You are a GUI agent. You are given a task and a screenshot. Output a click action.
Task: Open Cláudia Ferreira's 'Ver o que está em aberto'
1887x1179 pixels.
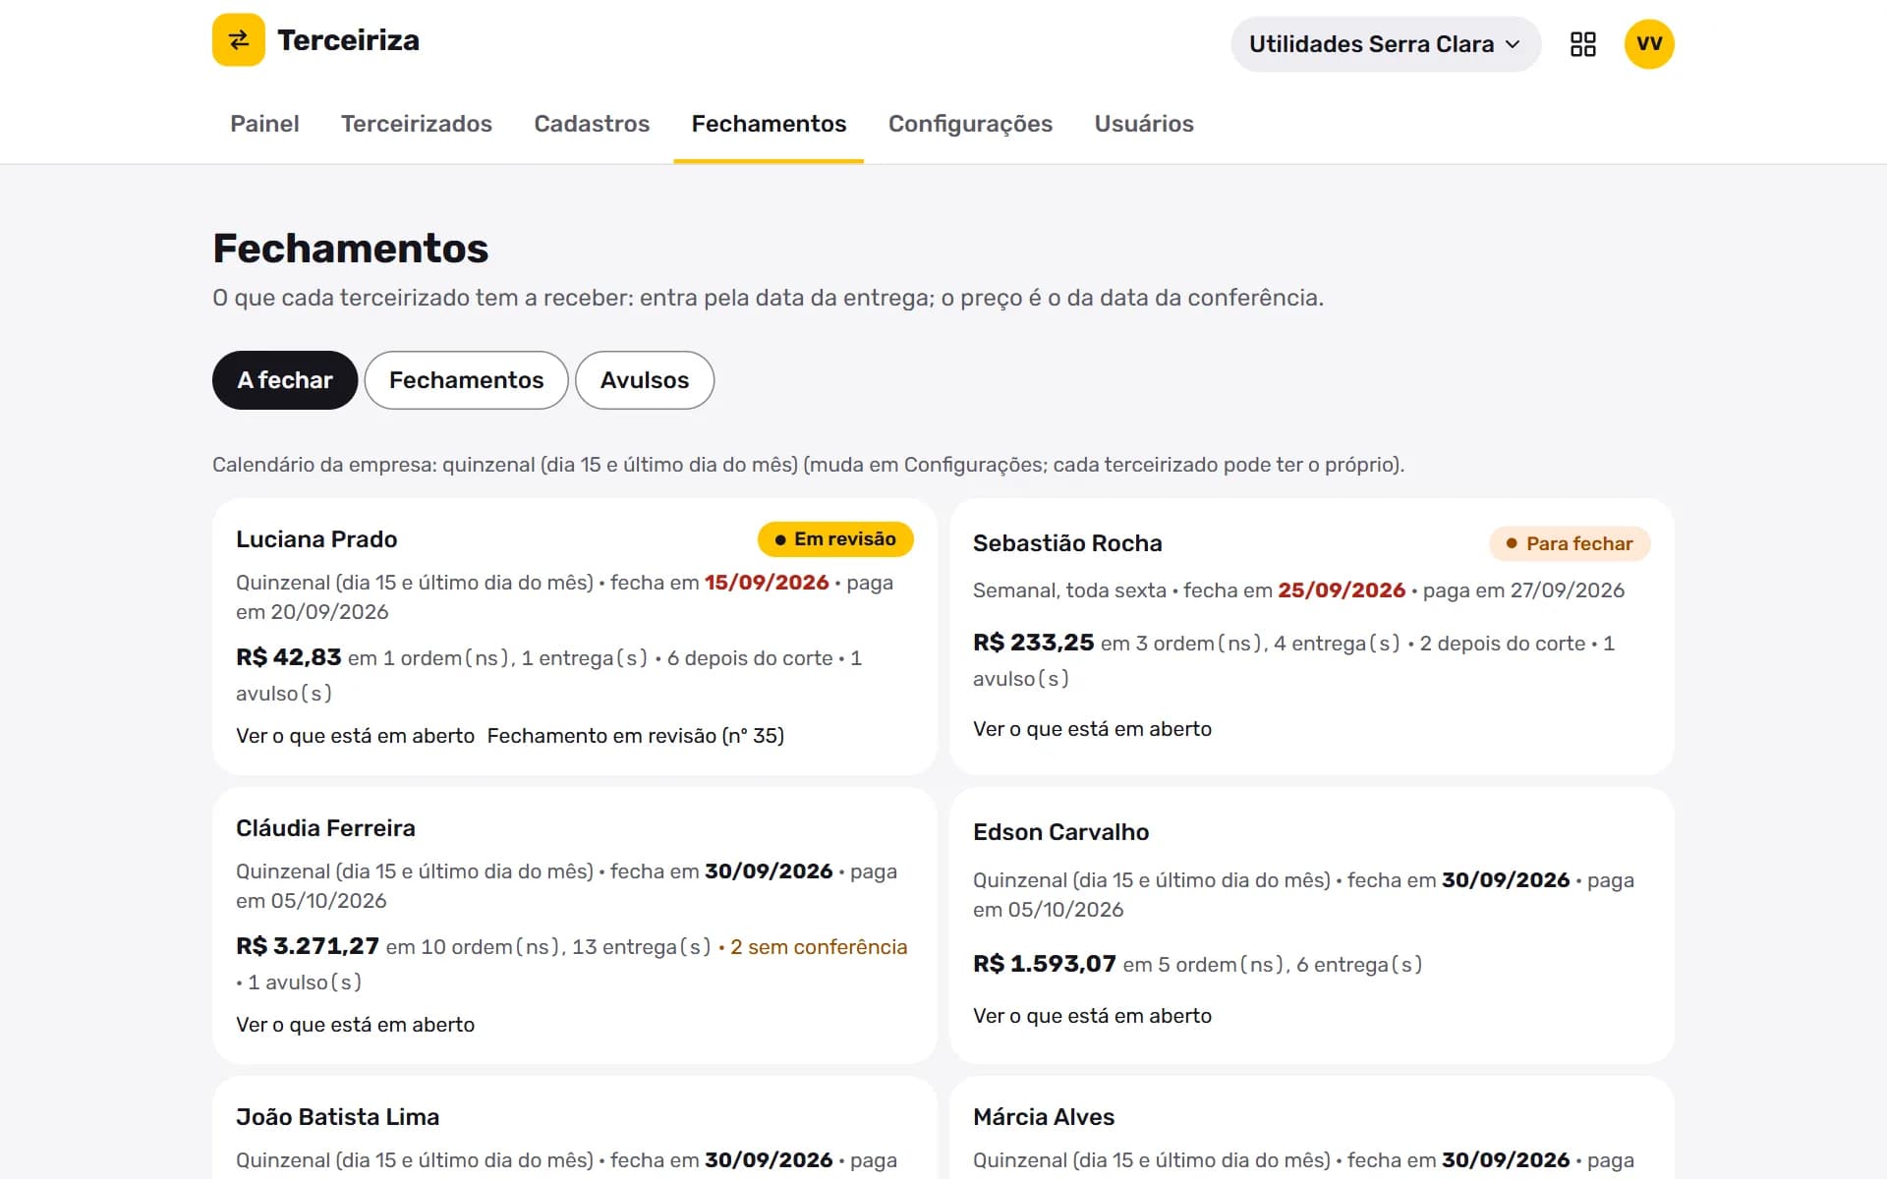point(355,1025)
